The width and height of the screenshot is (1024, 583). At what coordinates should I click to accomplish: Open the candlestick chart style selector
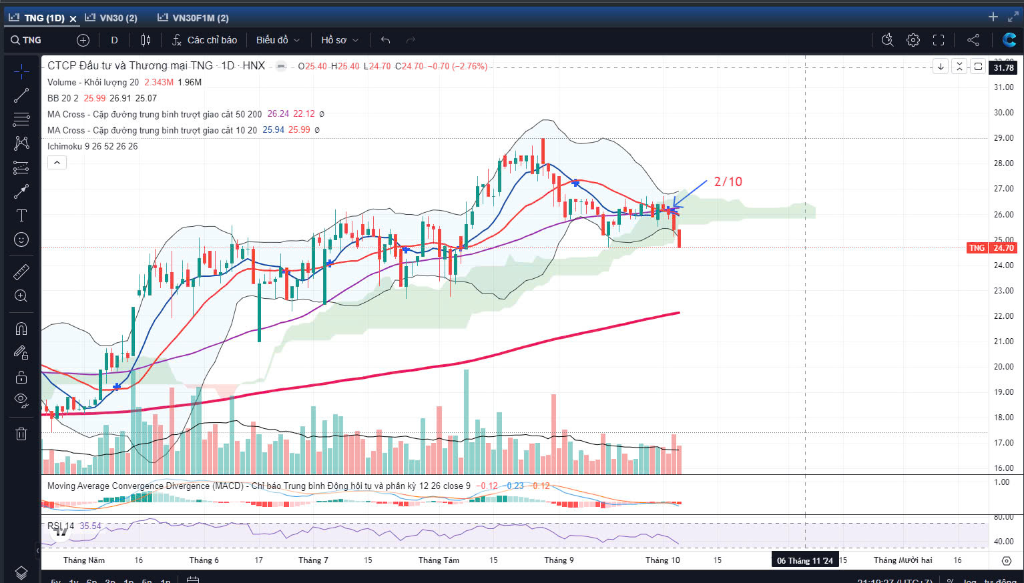(x=146, y=40)
